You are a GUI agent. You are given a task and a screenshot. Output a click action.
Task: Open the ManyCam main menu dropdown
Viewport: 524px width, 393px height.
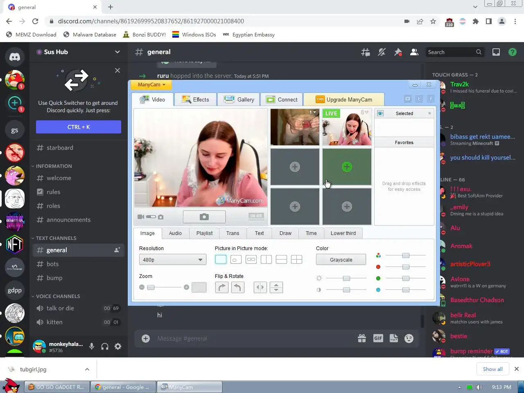click(x=151, y=85)
